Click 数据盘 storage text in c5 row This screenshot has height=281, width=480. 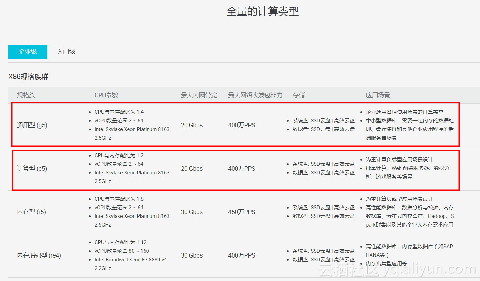point(324,173)
